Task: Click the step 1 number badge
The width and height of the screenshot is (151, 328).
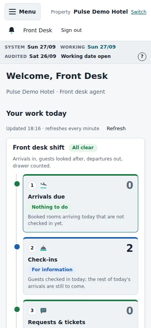Action: pos(32,185)
